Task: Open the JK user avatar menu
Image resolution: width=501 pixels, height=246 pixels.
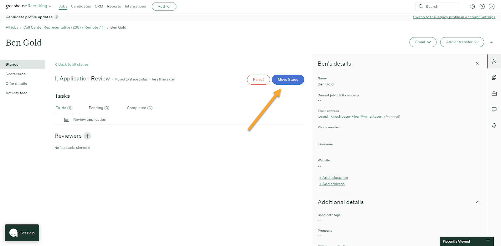Action: point(492,6)
